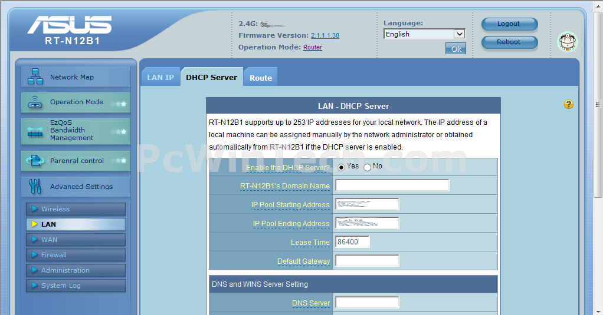The height and width of the screenshot is (315, 603).
Task: Click scrollbar down arrow
Action: click(x=598, y=311)
